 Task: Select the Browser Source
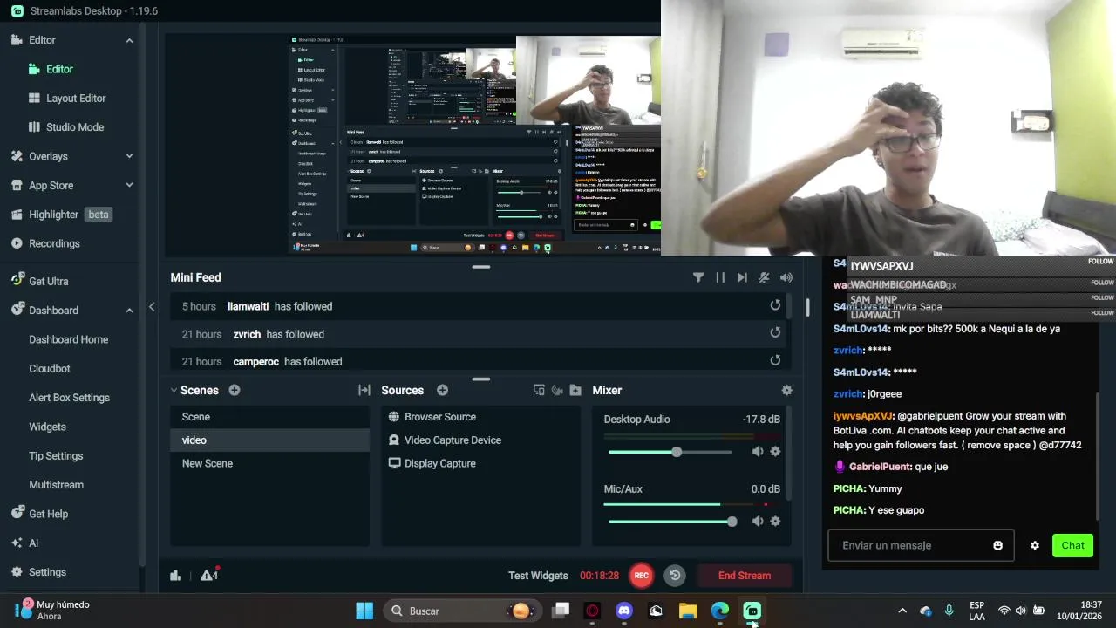(x=481, y=417)
